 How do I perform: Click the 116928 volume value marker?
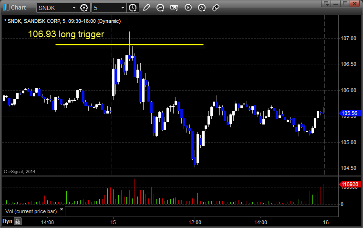click(x=350, y=184)
